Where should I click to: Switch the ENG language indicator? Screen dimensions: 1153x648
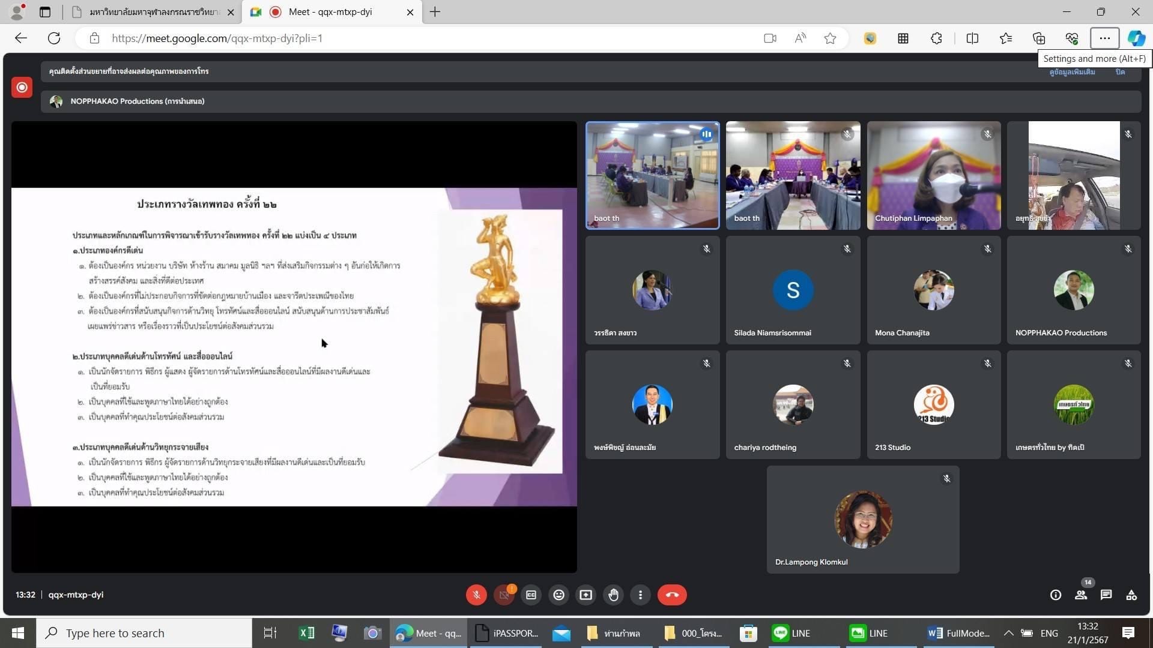coord(1049,633)
